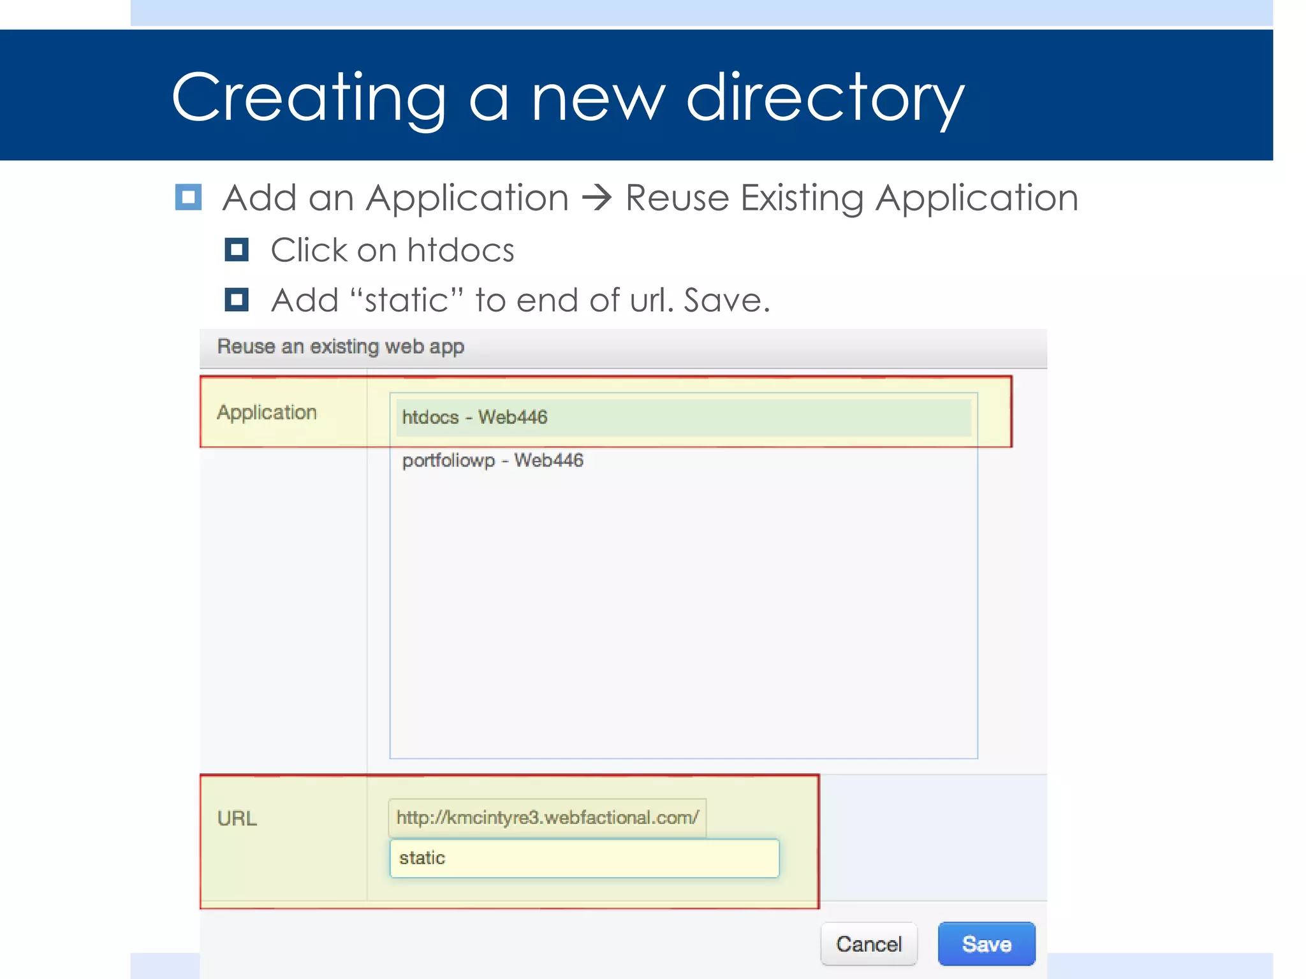Click the Save button
The image size is (1306, 979).
point(986,944)
